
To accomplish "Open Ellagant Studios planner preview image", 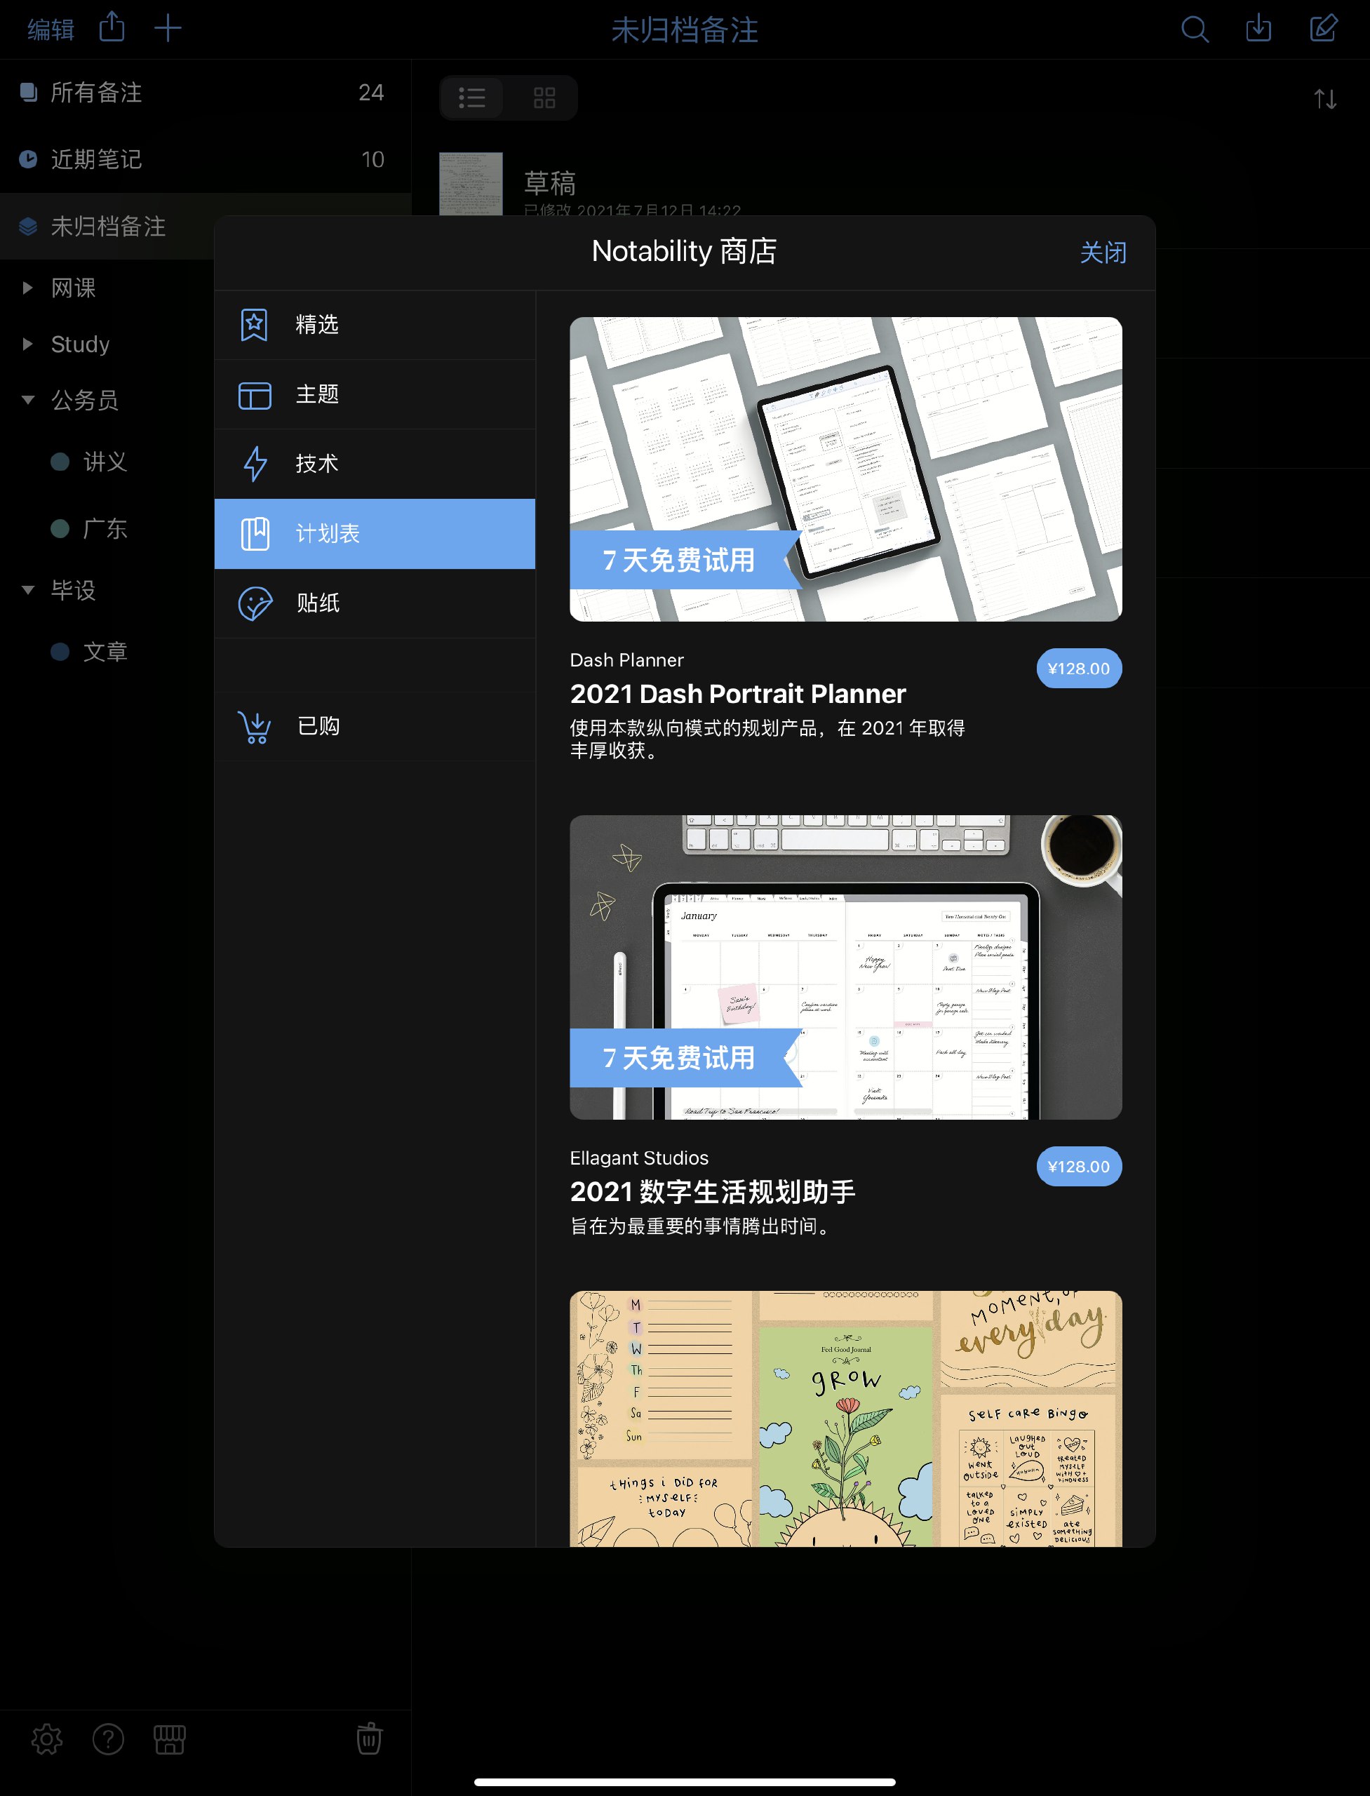I will [x=846, y=967].
